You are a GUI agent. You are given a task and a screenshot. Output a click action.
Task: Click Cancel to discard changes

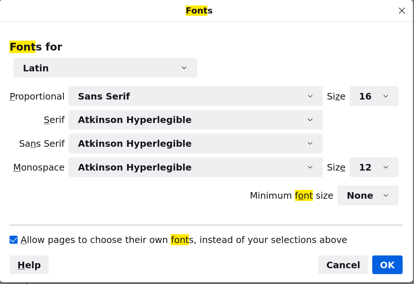[343, 265]
